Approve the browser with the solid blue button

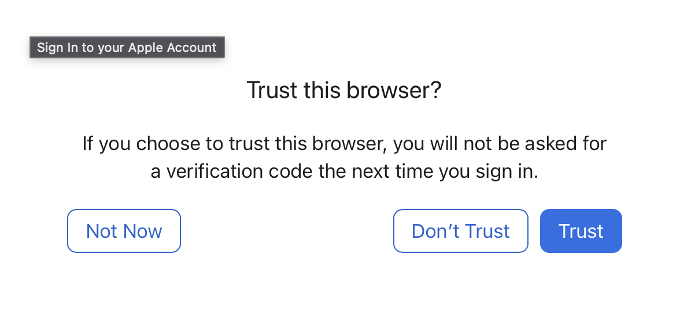point(581,231)
